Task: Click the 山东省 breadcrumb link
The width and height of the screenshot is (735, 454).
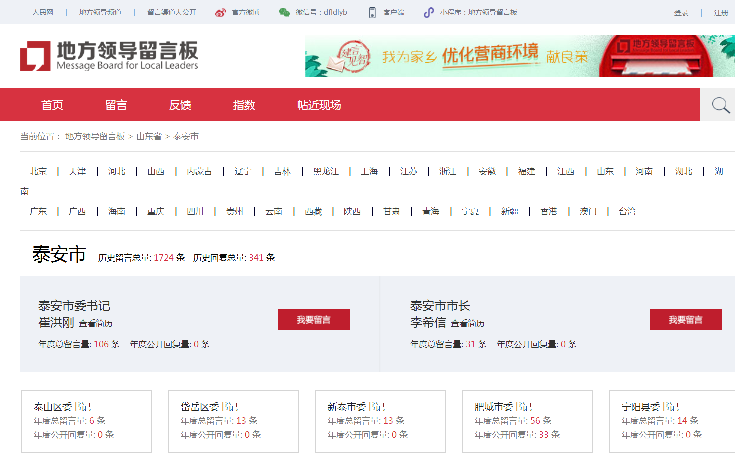Action: pos(149,136)
